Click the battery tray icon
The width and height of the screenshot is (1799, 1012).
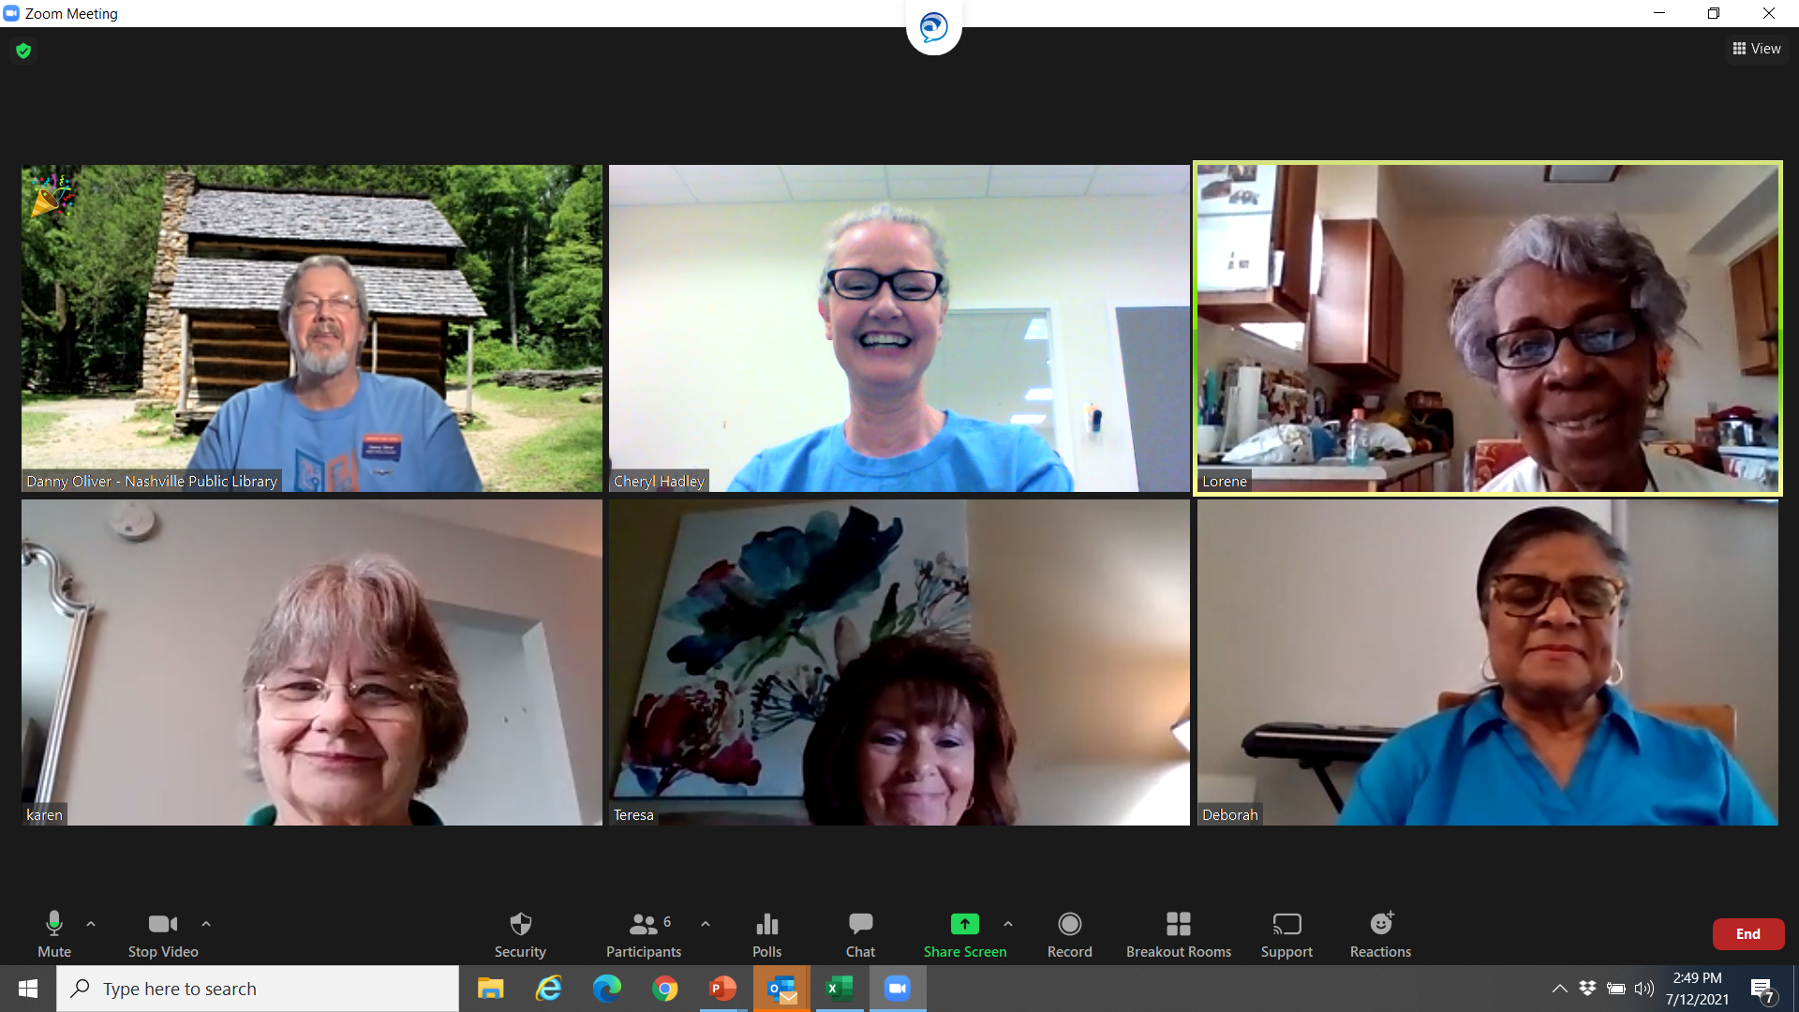(1616, 989)
